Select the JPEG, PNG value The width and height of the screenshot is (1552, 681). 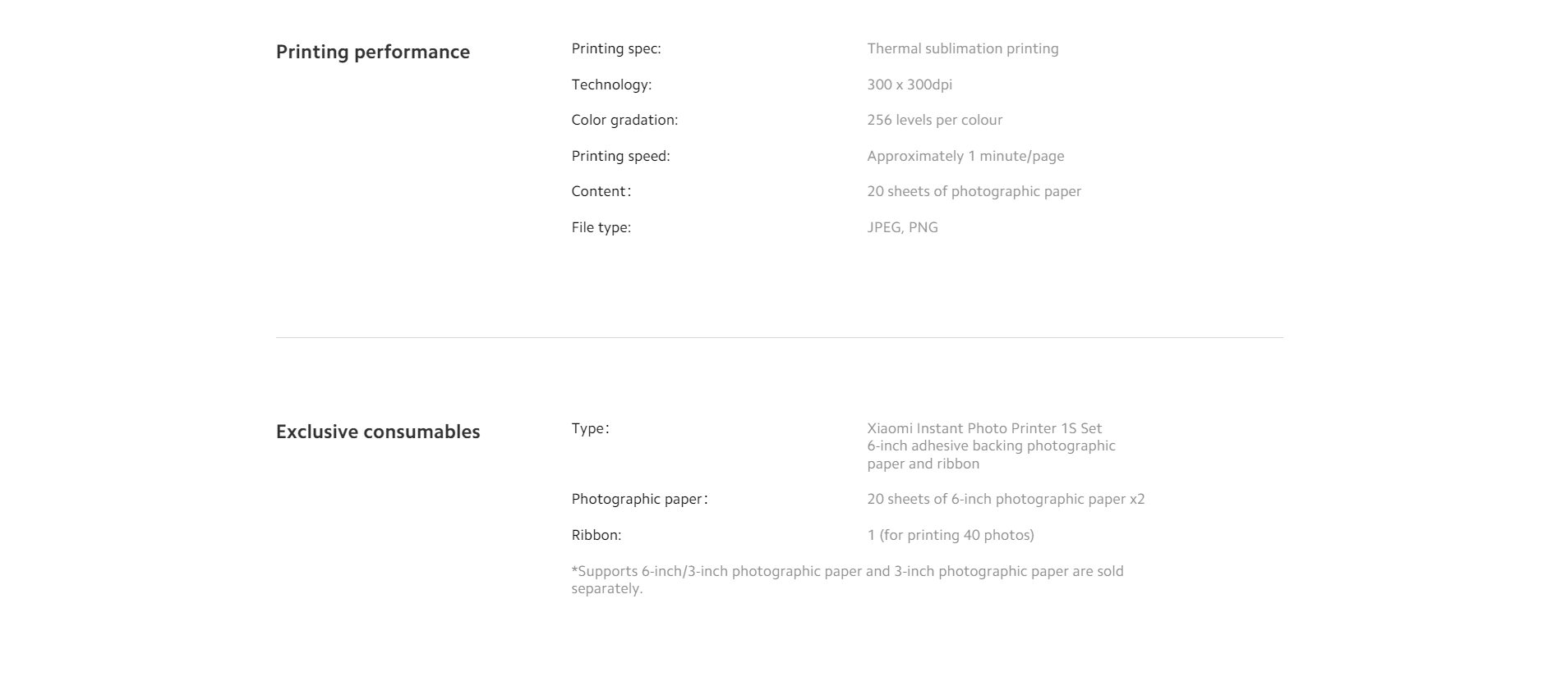tap(903, 227)
